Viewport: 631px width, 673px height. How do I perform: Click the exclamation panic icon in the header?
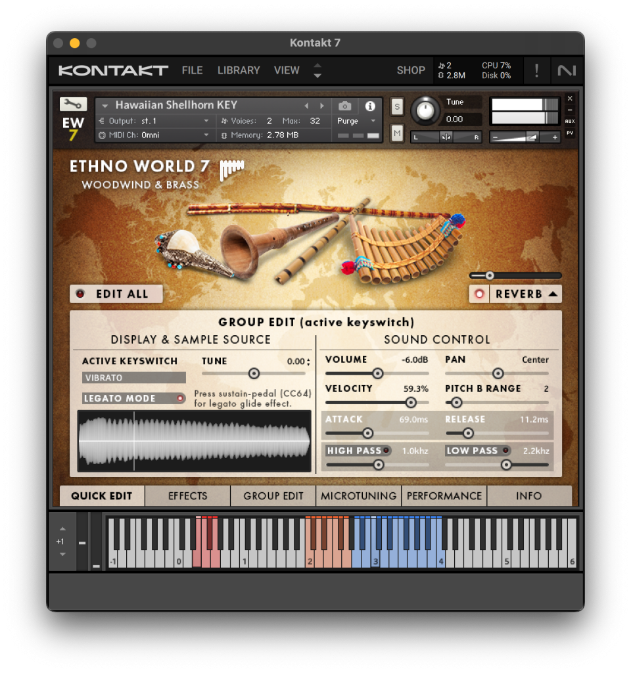tap(536, 70)
